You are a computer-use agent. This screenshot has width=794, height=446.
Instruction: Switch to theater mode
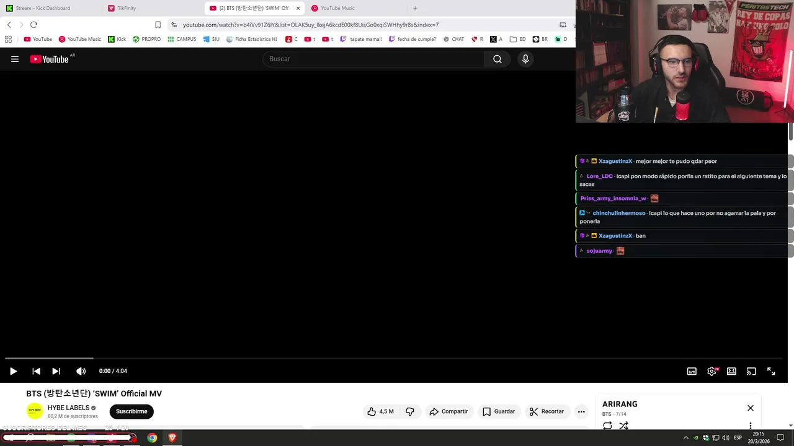[x=731, y=371]
